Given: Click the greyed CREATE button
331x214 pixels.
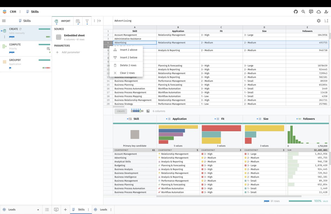Looking at the screenshot, I should pos(121,111).
